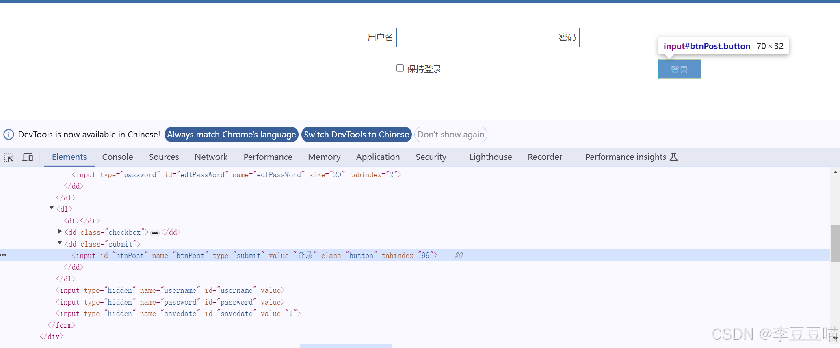Check the 保持登录 checkbox
840x348 pixels.
click(400, 68)
